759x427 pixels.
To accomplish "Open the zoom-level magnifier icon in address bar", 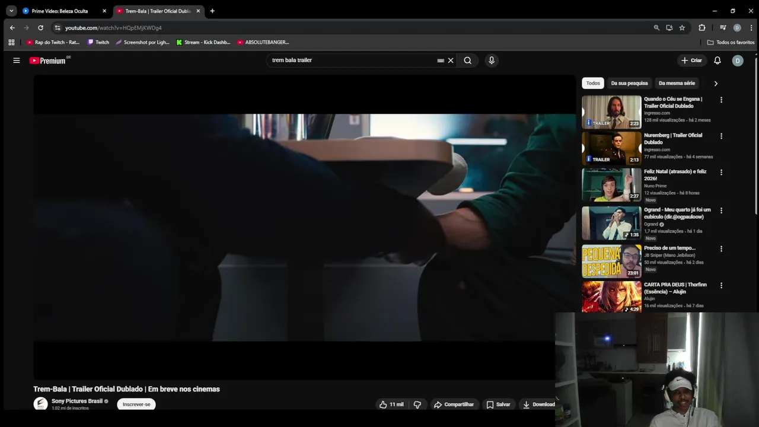I will click(x=656, y=28).
